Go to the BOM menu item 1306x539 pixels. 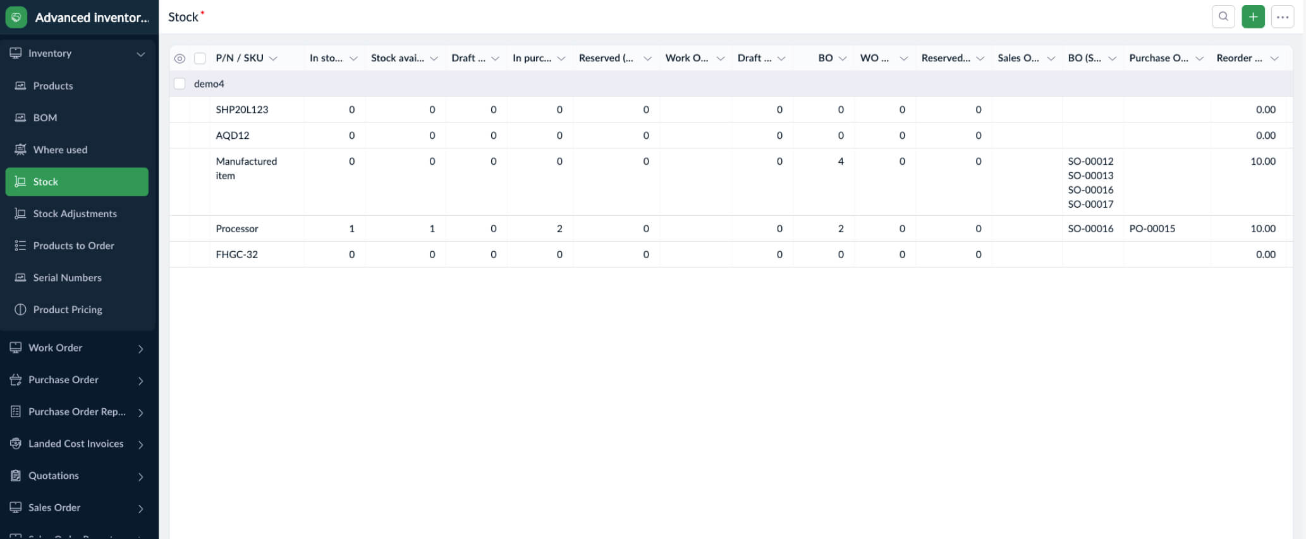click(x=45, y=117)
